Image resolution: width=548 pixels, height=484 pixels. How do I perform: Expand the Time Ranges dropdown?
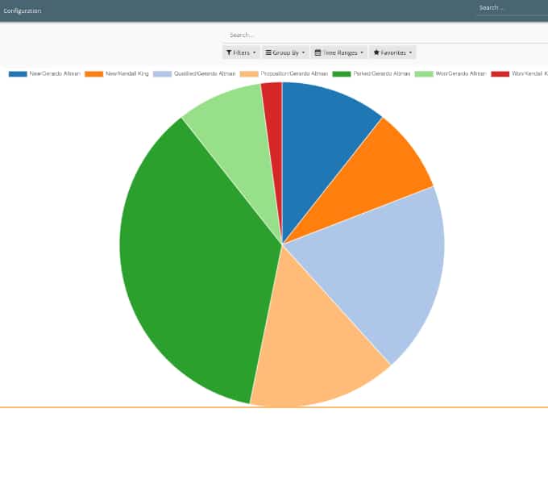339,52
